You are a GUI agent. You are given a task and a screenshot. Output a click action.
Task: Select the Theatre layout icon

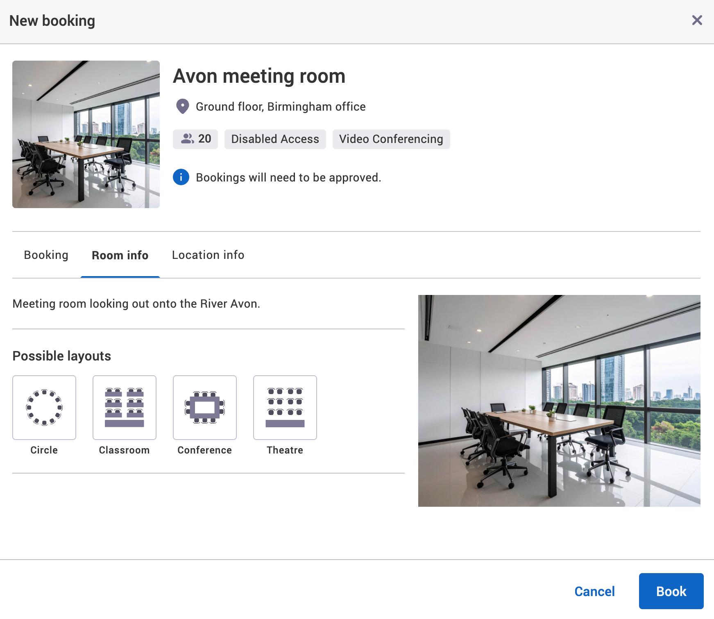(285, 407)
